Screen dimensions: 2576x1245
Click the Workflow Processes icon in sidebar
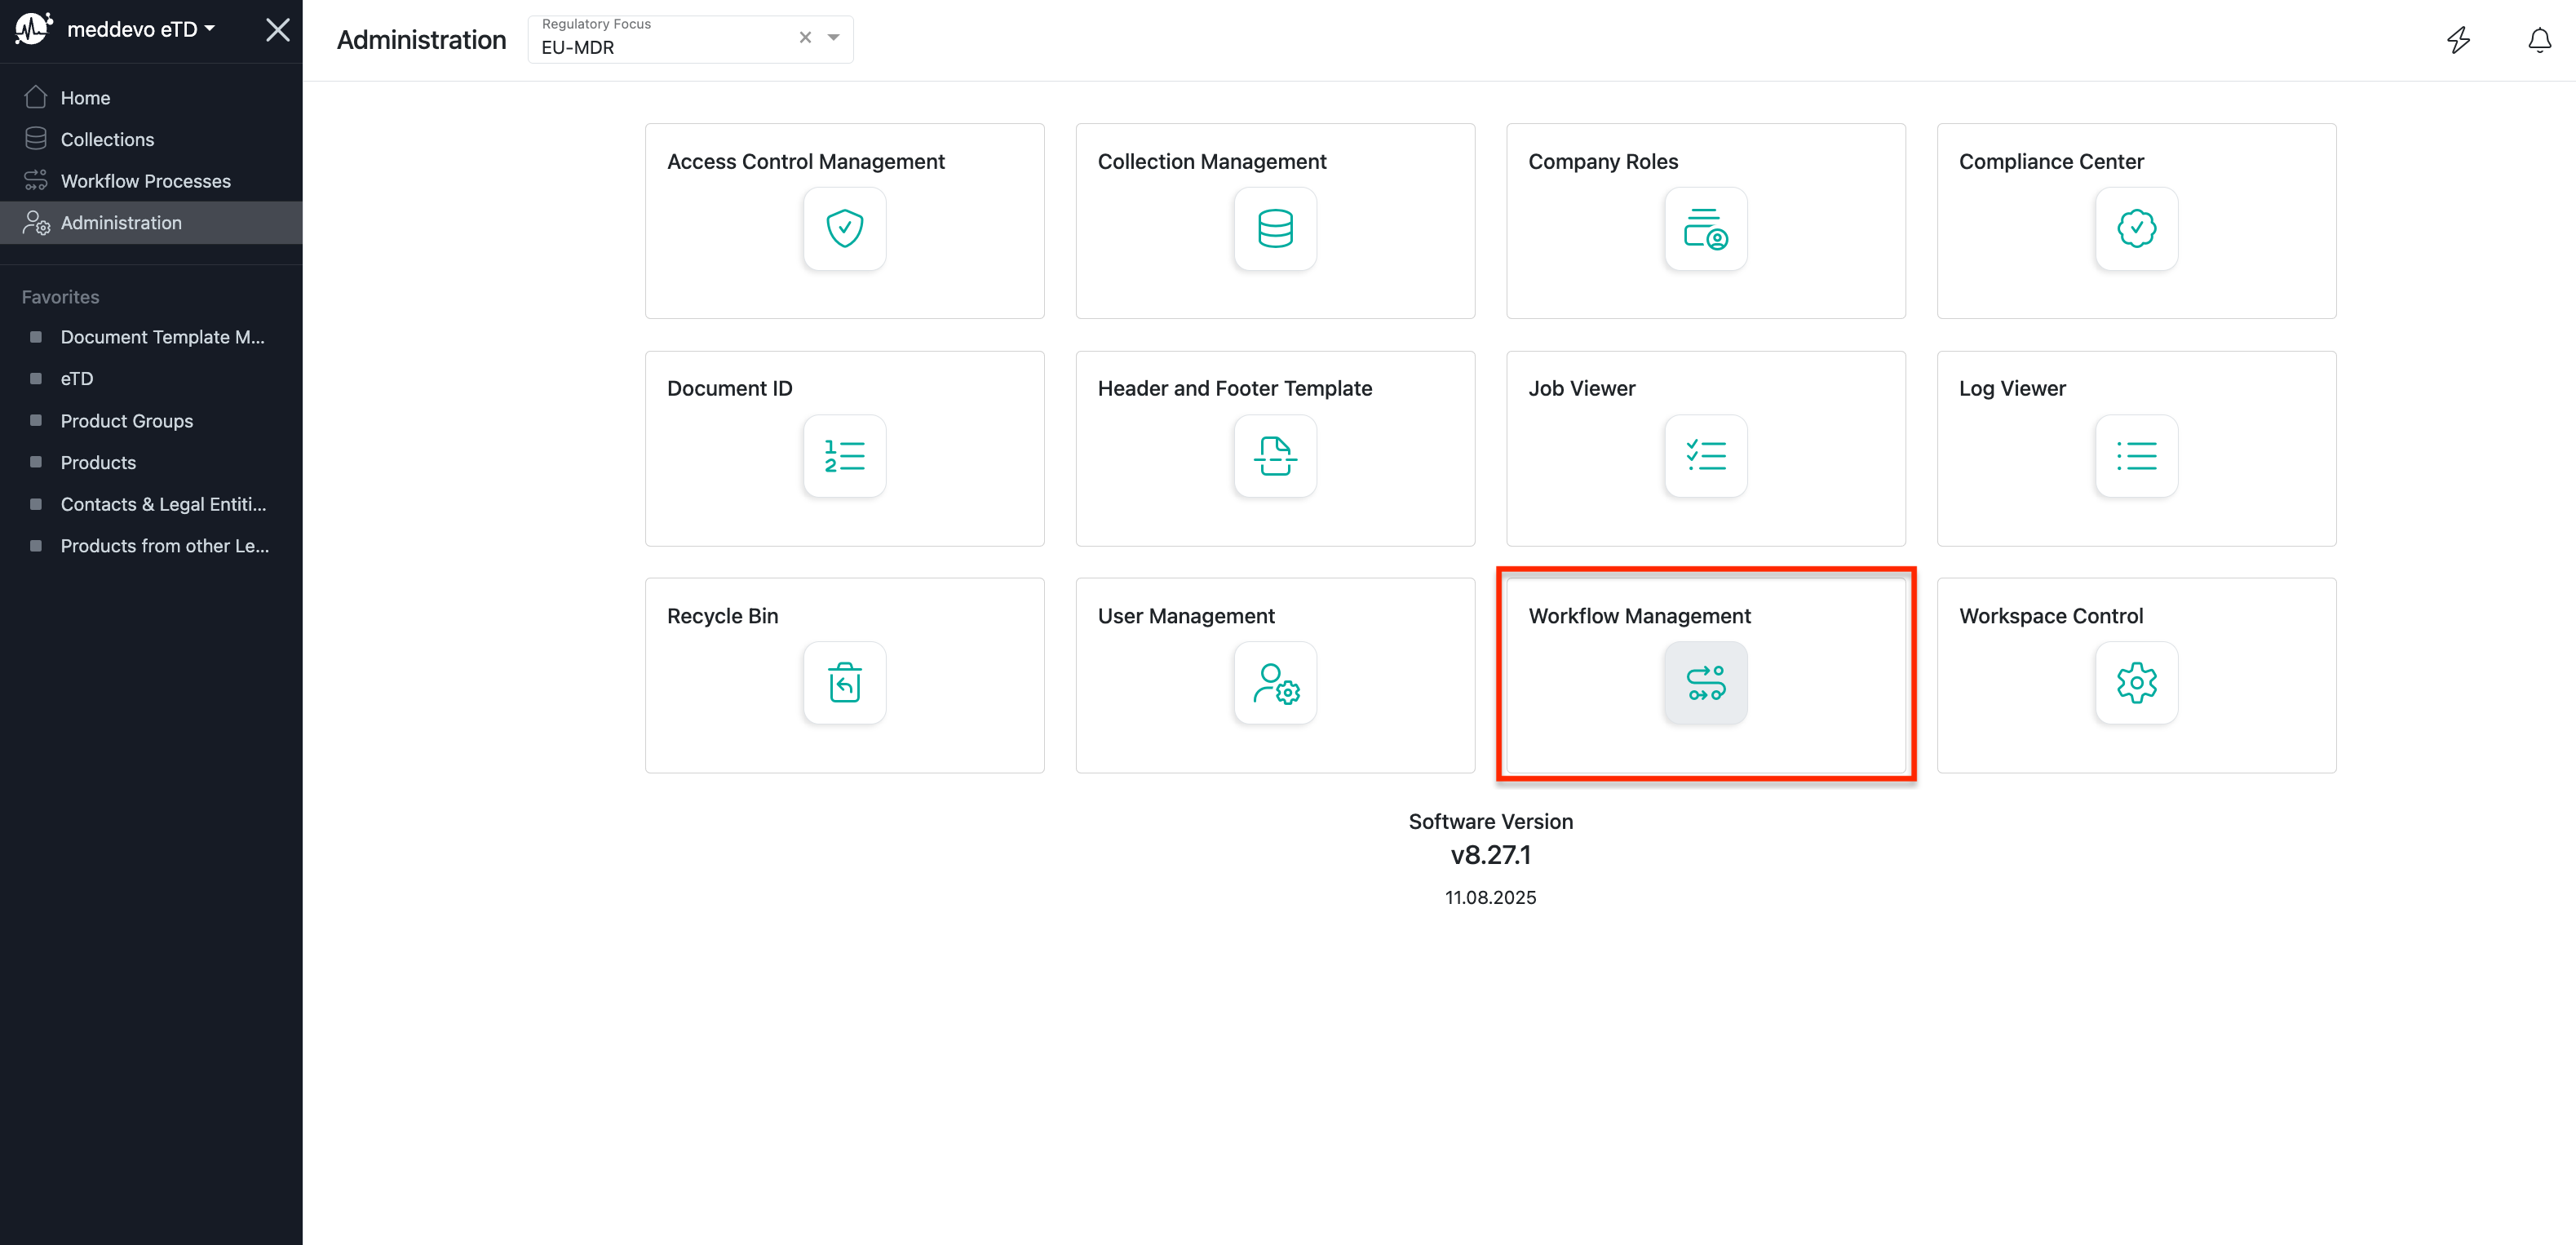tap(36, 180)
